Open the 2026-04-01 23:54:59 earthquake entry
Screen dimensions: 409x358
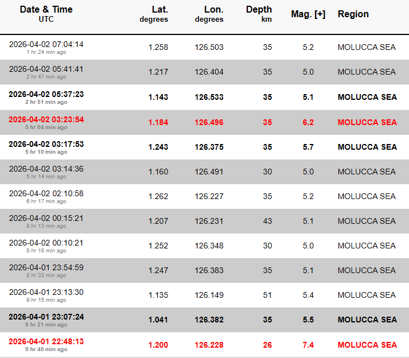coord(46,267)
